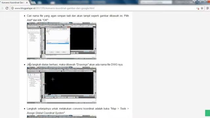Open the partially visible third screenshot image

coord(62,117)
